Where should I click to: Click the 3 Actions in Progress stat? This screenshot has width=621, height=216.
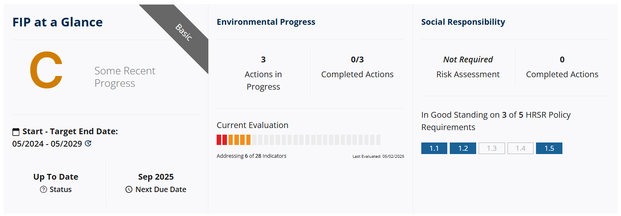(x=263, y=73)
